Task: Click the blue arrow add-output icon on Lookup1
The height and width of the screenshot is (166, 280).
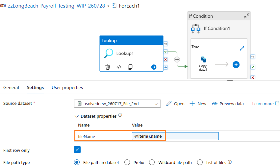Action: pyautogui.click(x=154, y=67)
